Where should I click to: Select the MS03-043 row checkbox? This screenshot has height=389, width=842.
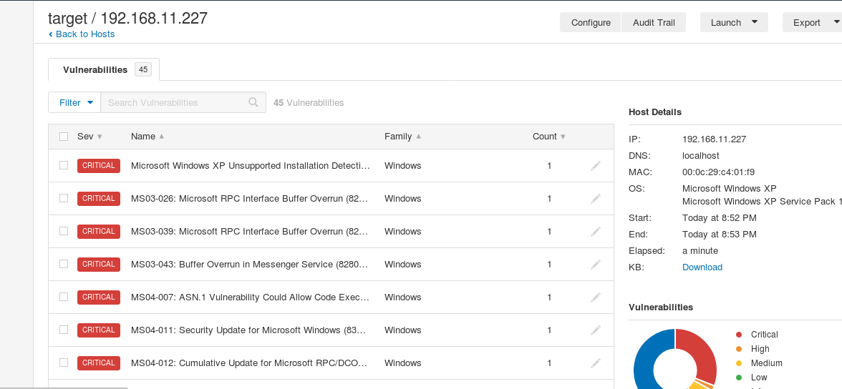click(x=63, y=263)
